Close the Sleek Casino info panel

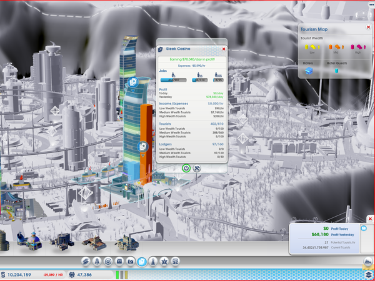(x=224, y=49)
